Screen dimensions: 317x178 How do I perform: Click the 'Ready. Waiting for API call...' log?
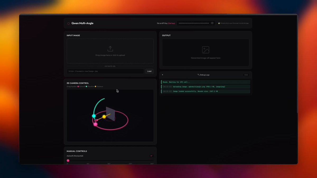(x=206, y=82)
